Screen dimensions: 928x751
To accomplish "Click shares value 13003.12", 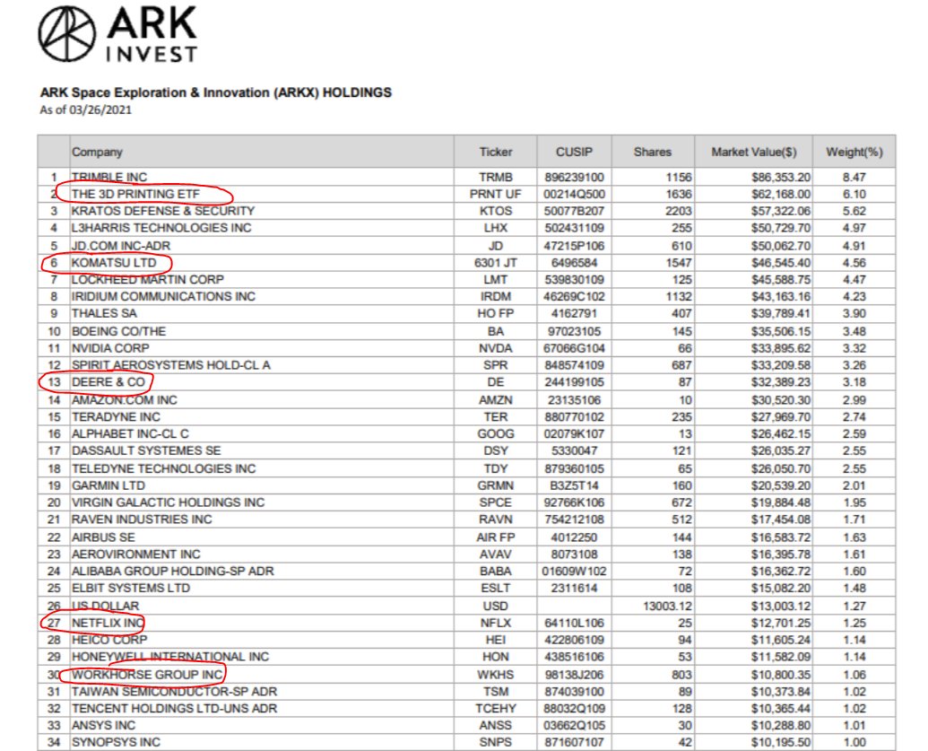I will [667, 606].
